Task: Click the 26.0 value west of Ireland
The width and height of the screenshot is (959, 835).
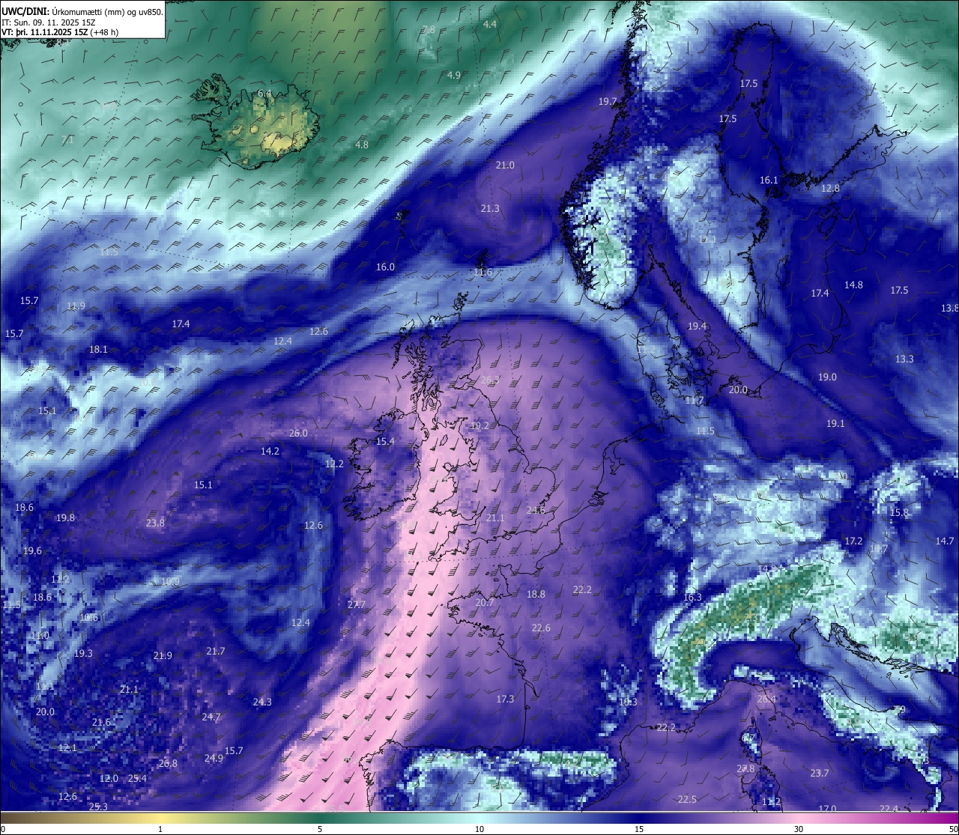Action: (298, 434)
